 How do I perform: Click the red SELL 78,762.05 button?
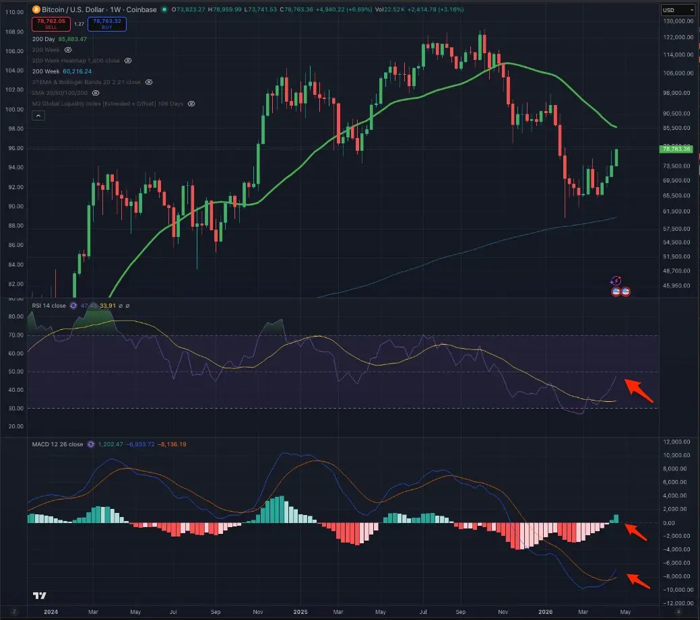coord(51,24)
